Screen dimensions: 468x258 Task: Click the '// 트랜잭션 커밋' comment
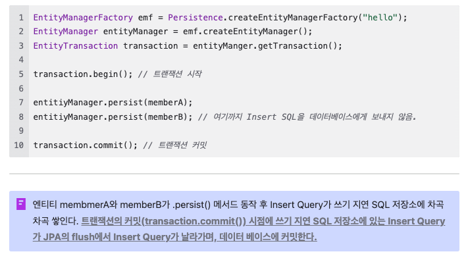click(175, 145)
